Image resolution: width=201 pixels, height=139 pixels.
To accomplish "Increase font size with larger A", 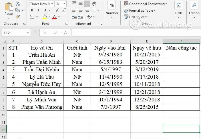I will pos(57,10).
